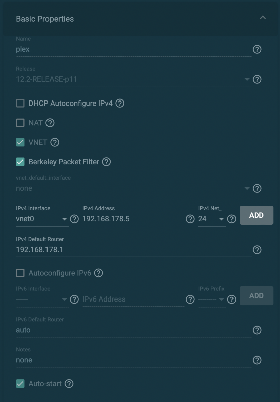Open the IPv4 Interface vnet0 dropdown
Viewport: 280px width, 402px height.
pos(42,219)
